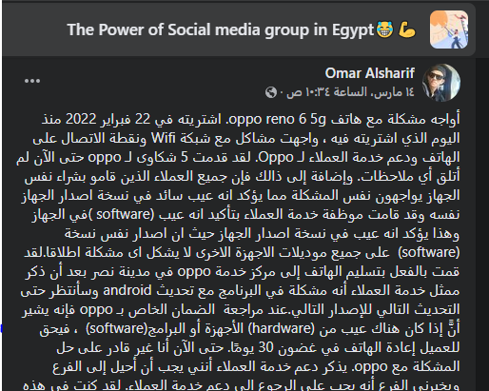The height and width of the screenshot is (391, 489).
Task: Open the group's cover thumbnail image
Action: point(449,29)
